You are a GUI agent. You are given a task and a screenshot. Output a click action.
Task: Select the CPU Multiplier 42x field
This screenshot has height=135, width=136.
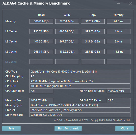pos(41,91)
